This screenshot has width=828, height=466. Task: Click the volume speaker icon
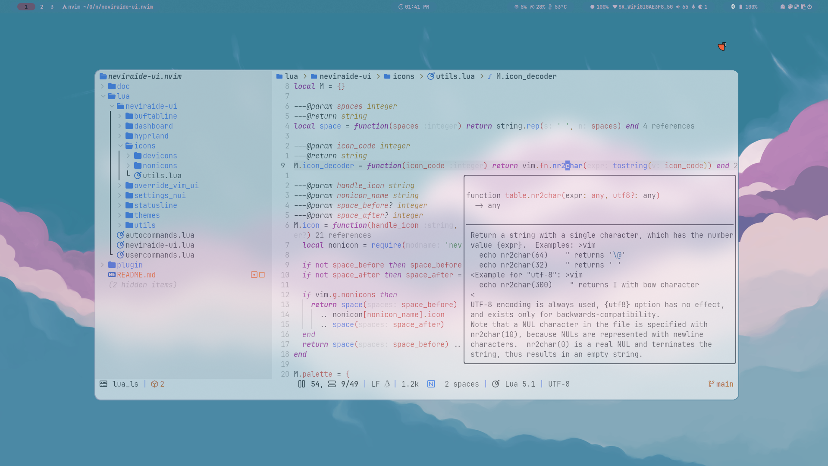point(677,7)
